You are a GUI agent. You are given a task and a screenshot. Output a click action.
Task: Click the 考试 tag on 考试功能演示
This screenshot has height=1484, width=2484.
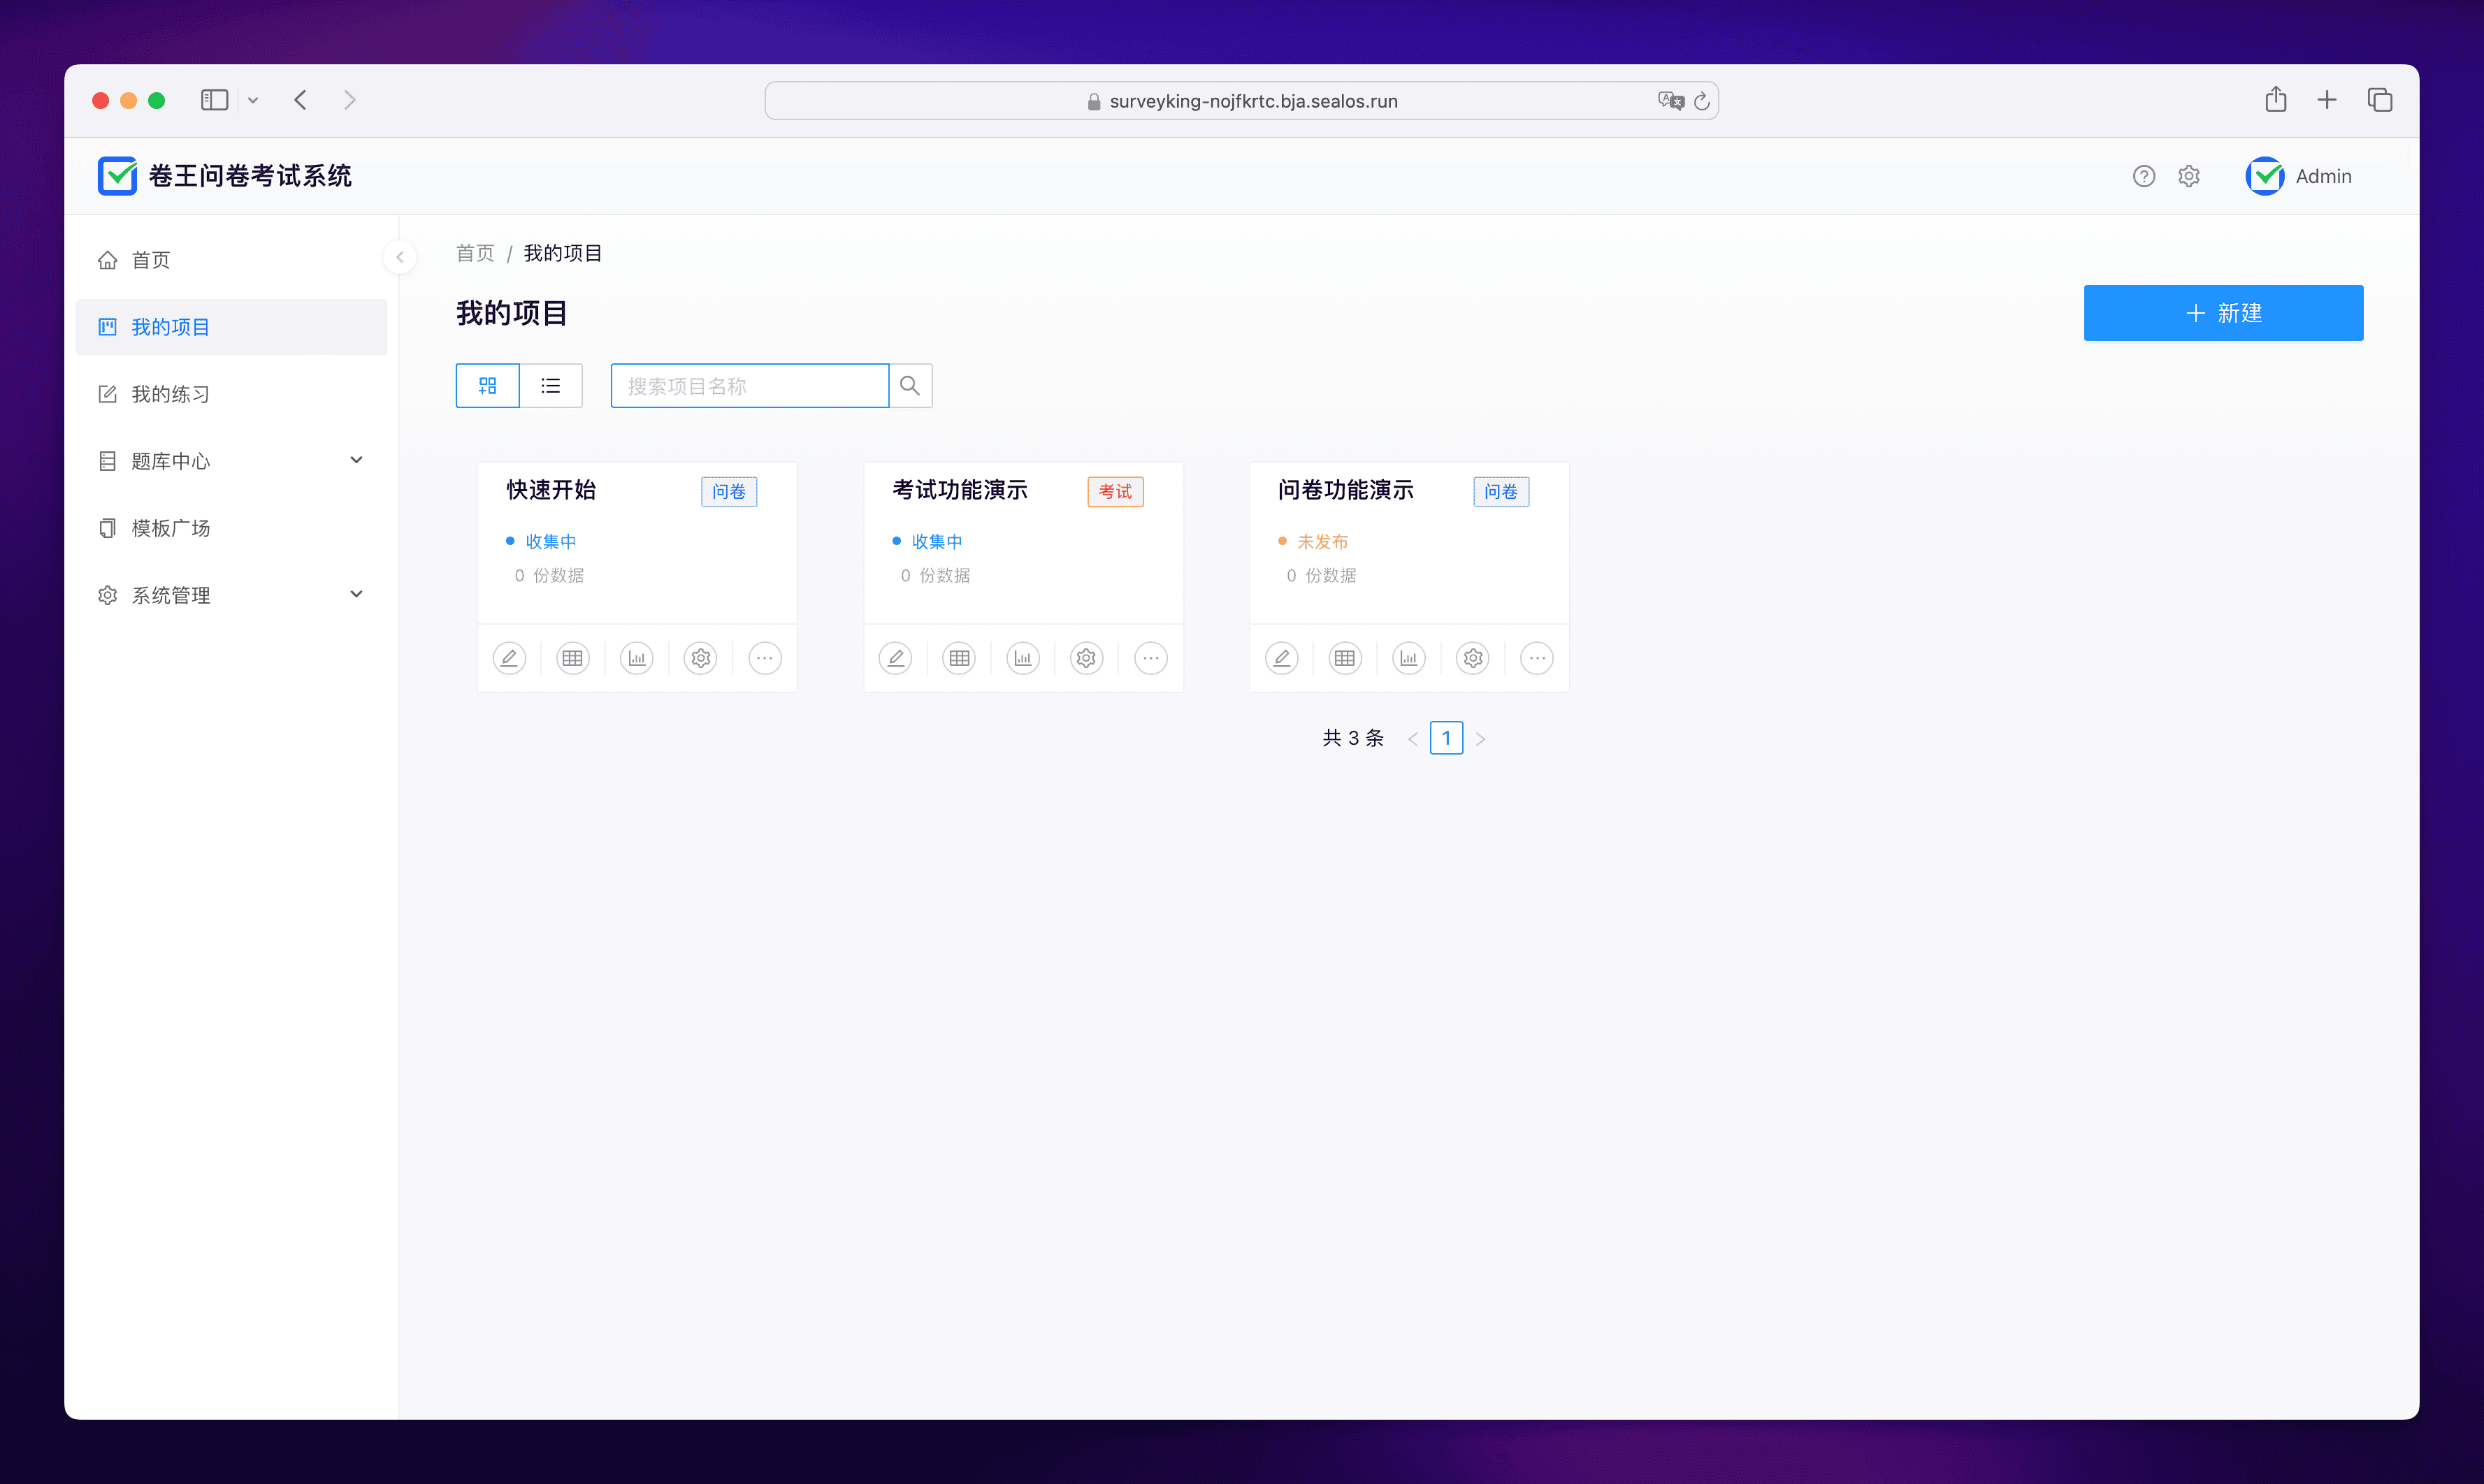1115,491
